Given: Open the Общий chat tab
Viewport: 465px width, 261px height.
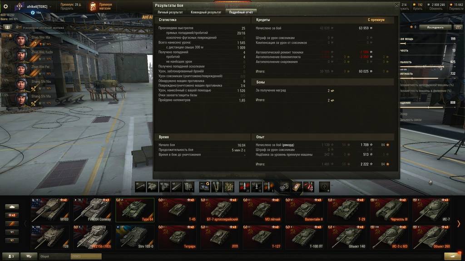Looking at the screenshot, I should coord(54,256).
